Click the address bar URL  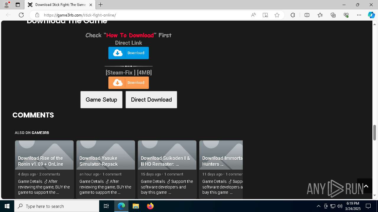click(x=80, y=15)
